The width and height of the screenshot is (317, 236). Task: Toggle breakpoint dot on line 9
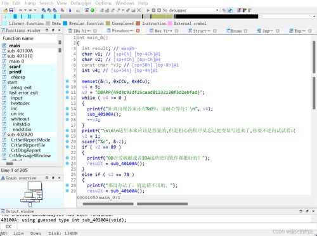tap(67, 81)
